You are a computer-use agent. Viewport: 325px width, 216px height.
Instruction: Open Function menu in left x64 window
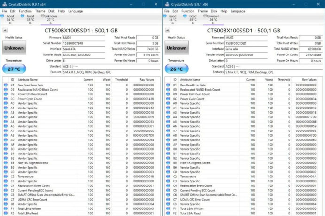25,11
